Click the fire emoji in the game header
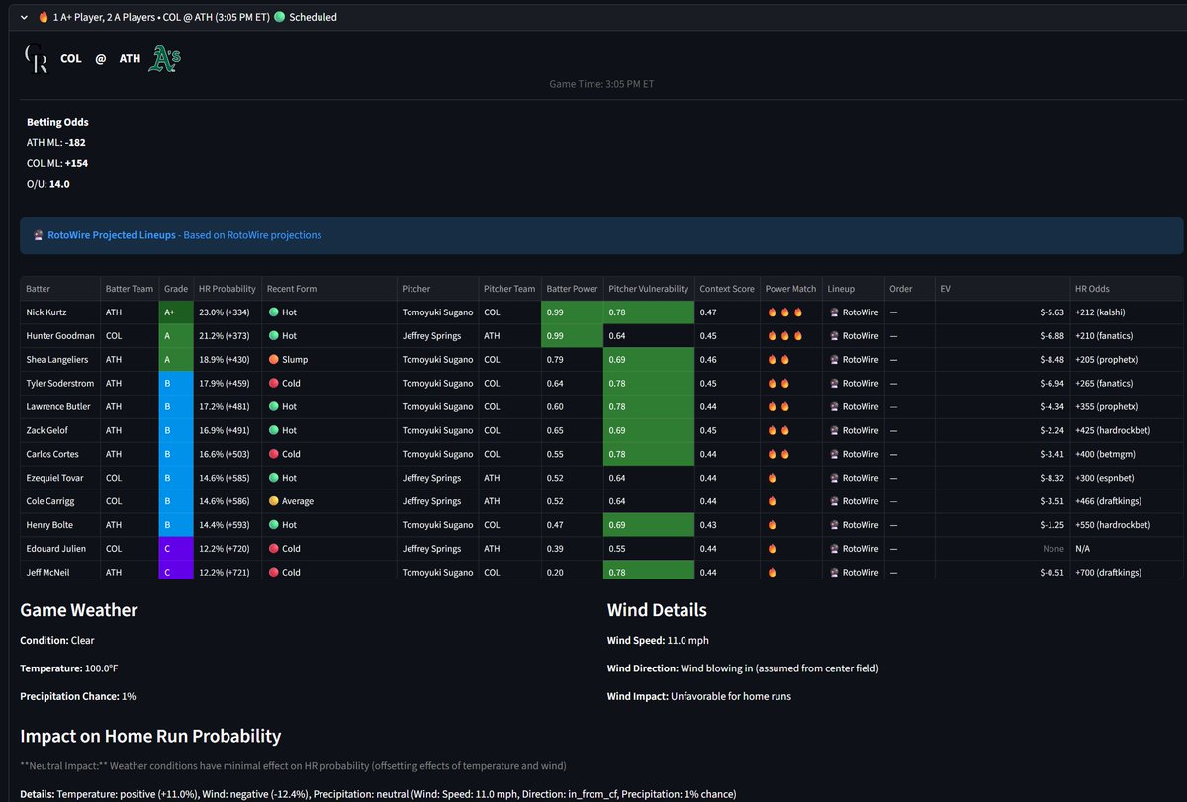 (x=44, y=17)
